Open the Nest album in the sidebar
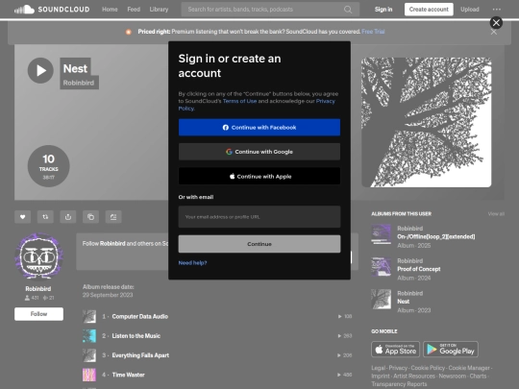This screenshot has height=389, width=519. [x=403, y=302]
